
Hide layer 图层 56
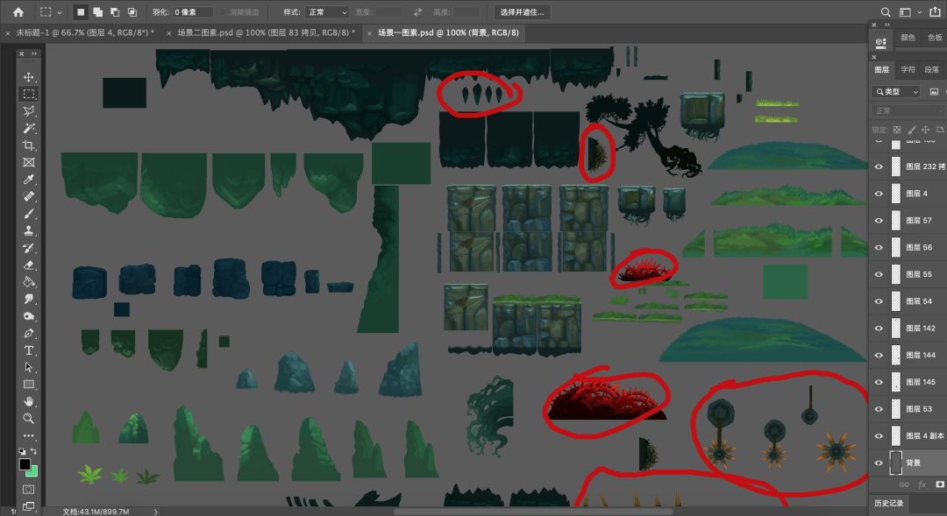(x=879, y=247)
